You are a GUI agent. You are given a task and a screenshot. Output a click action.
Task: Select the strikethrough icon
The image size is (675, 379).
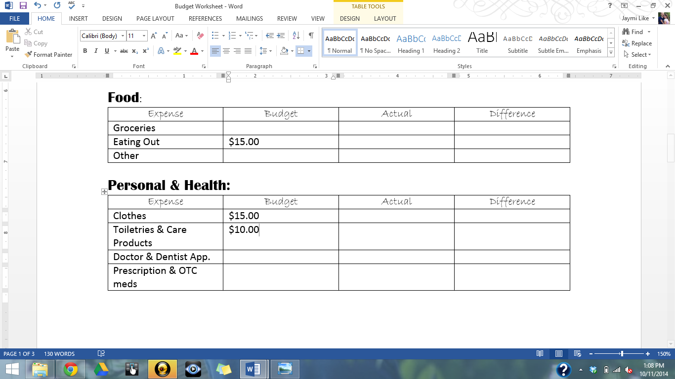tap(125, 51)
